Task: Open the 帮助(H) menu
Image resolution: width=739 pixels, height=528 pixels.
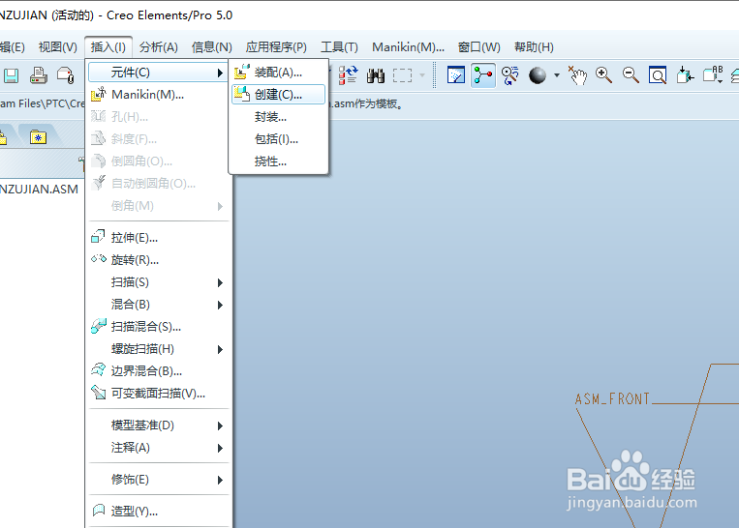Action: pos(534,47)
